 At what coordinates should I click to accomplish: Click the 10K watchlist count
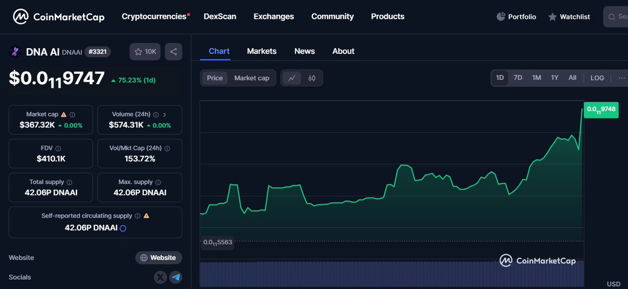(x=151, y=52)
